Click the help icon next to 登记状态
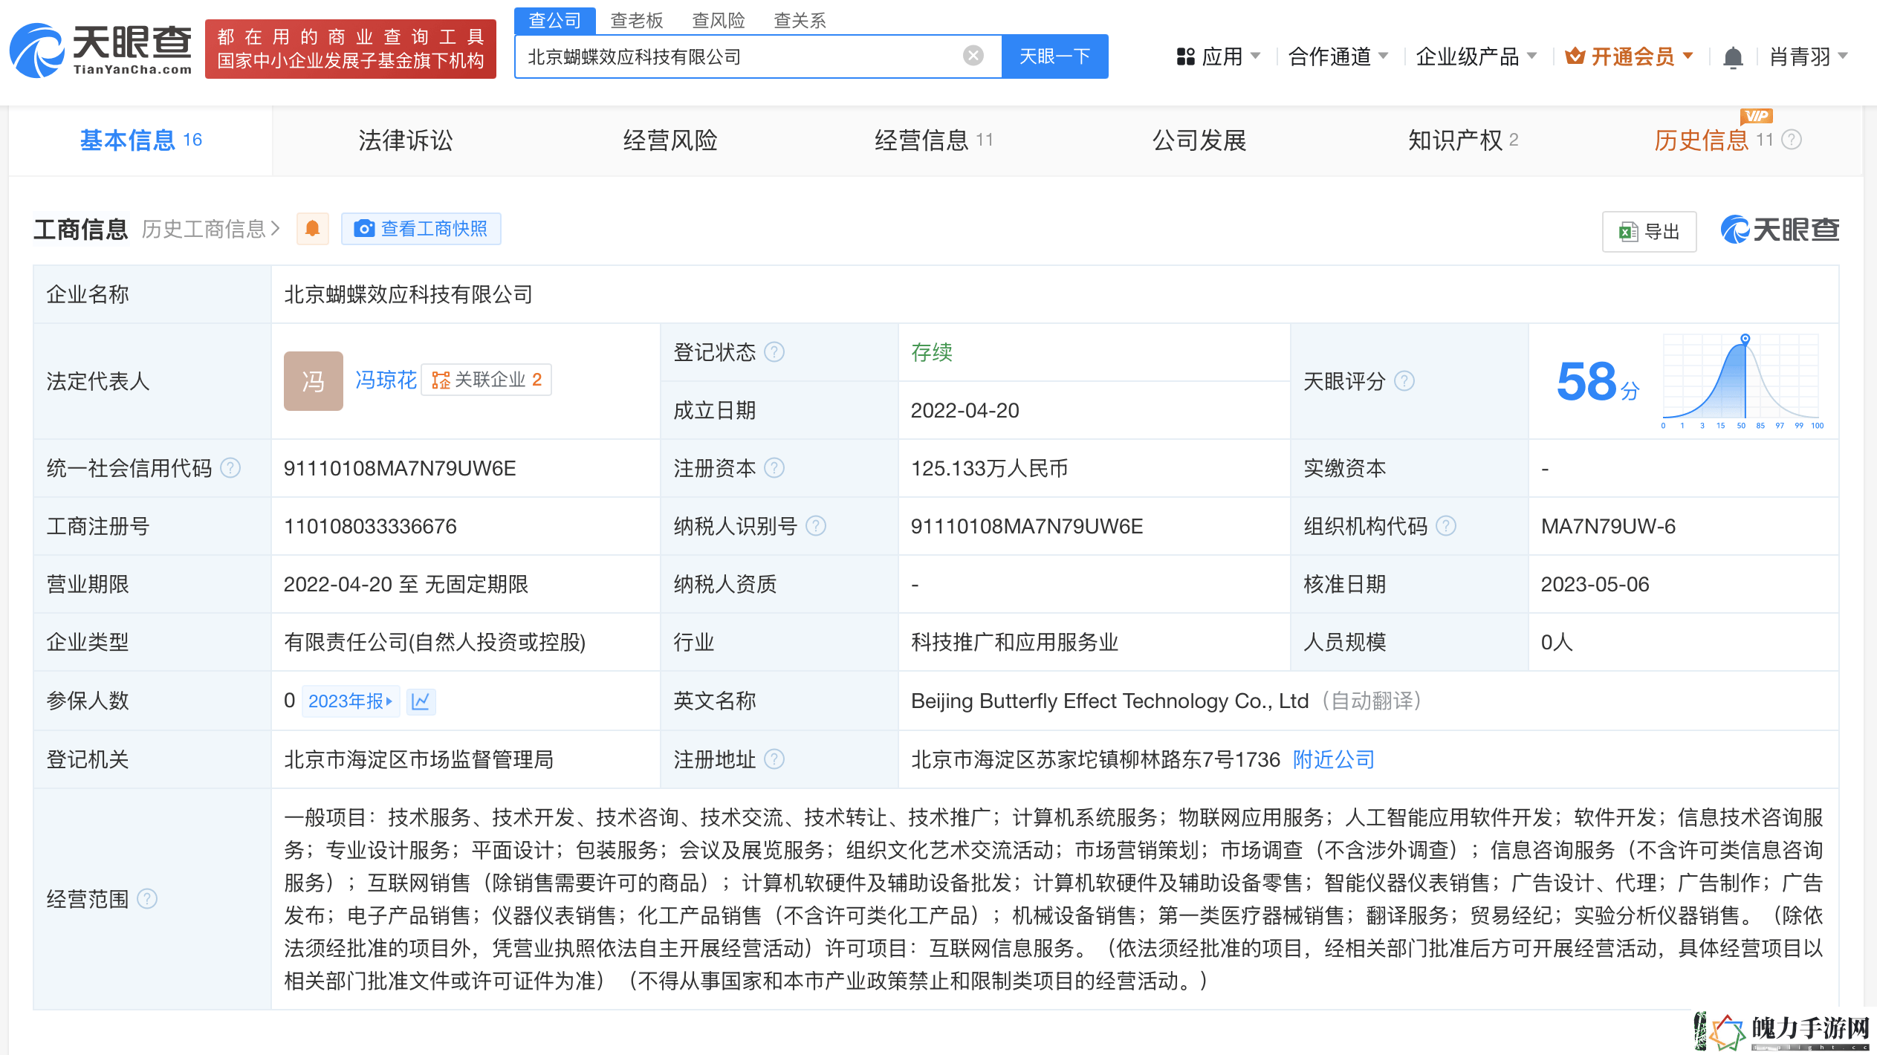 click(774, 351)
